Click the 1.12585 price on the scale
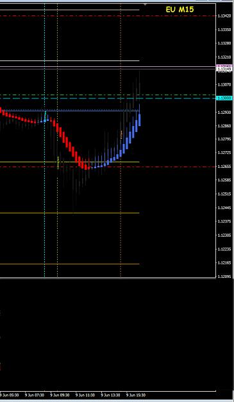234x402 pixels. point(224,180)
